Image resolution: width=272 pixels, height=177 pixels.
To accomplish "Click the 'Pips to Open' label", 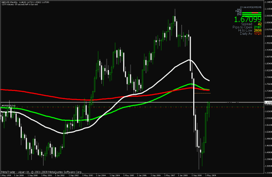I will [x=242, y=27].
